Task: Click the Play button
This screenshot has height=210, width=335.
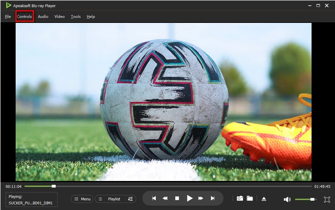Action: pos(189,198)
